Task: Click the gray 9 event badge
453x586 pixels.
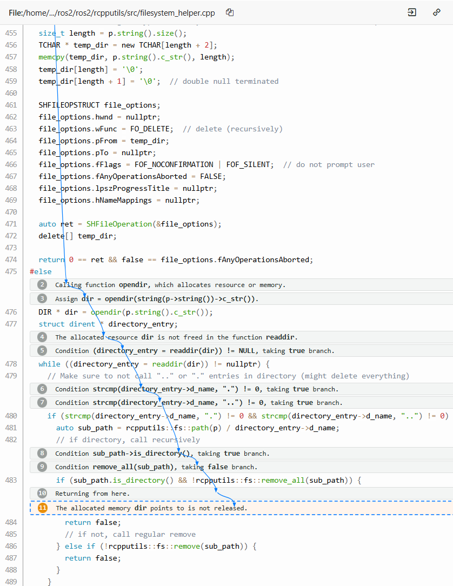Action: (42, 467)
